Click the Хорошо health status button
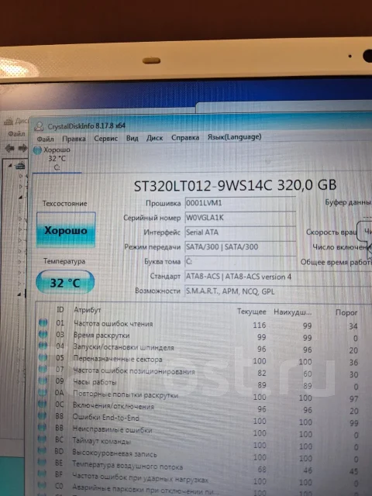This screenshot has width=372, height=496. coord(66,229)
